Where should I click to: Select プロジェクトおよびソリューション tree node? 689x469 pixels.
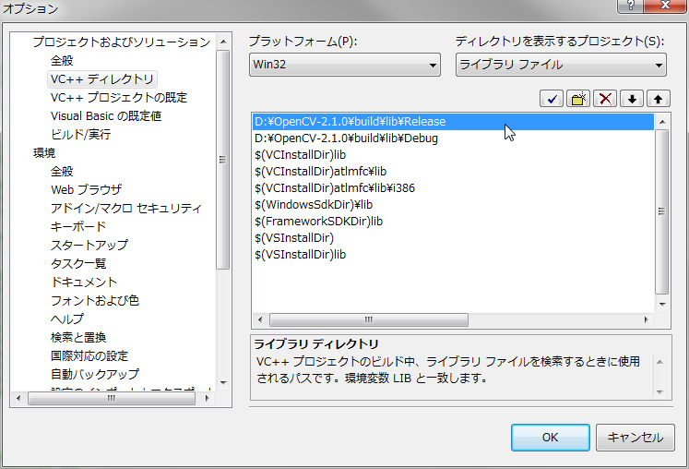[x=122, y=42]
